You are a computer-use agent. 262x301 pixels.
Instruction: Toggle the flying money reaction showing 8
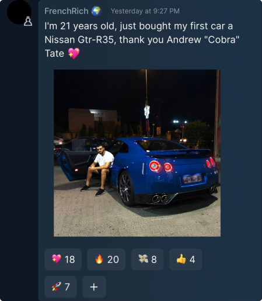(147, 260)
